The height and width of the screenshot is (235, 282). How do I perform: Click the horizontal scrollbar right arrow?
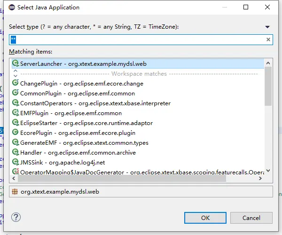point(260,178)
